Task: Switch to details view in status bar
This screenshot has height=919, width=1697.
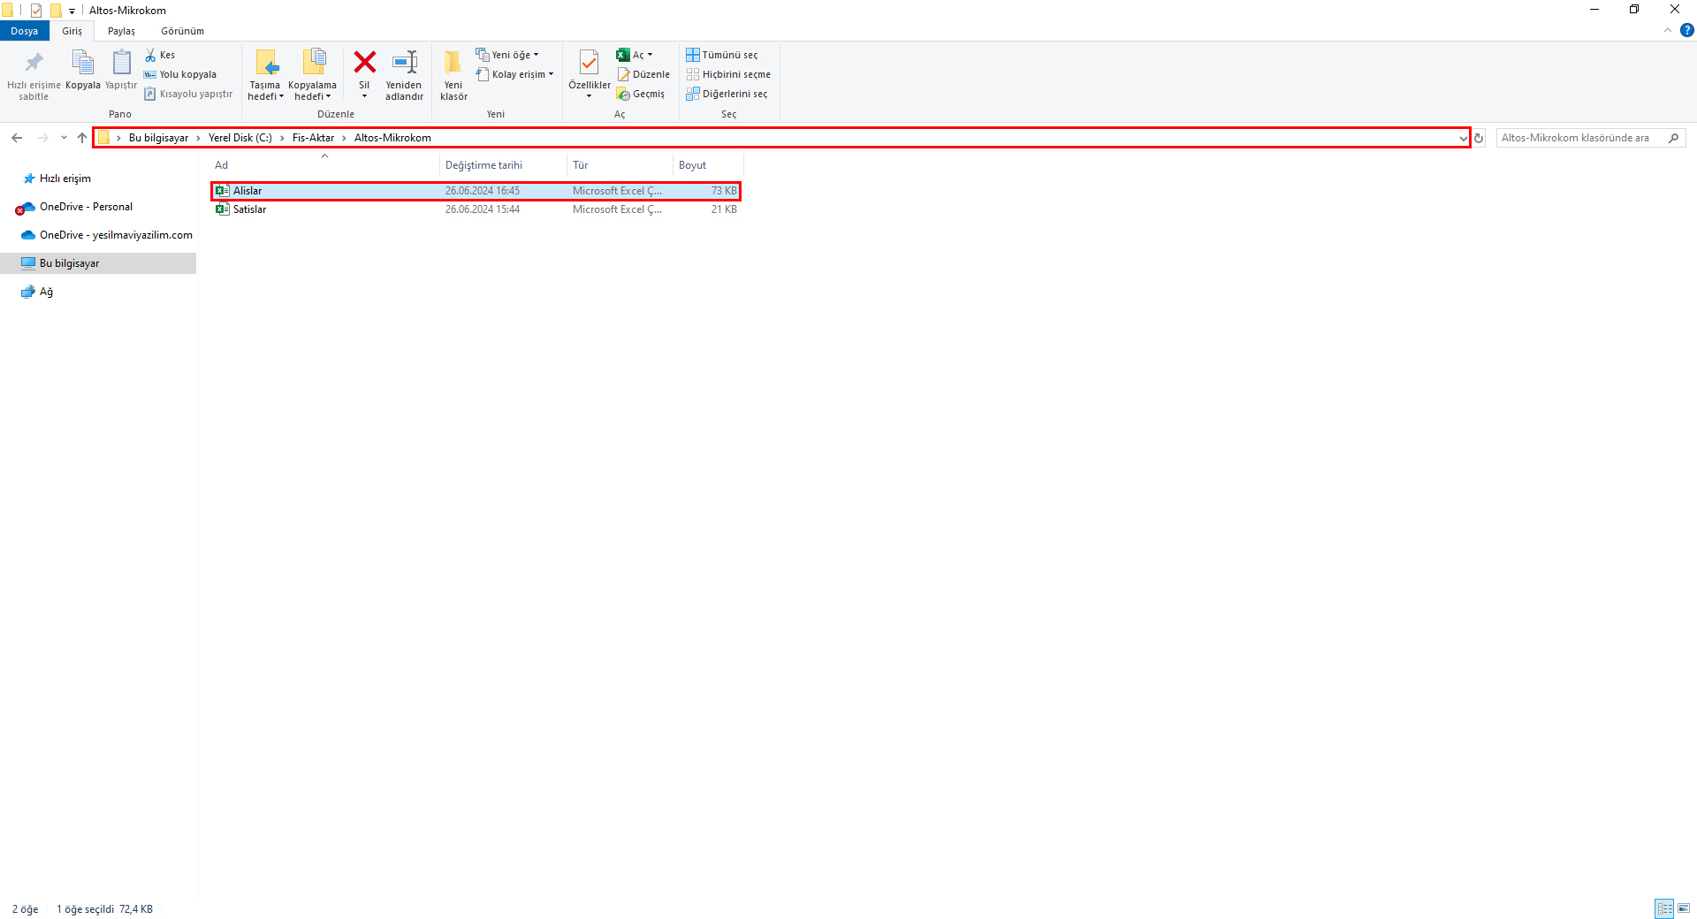Action: pyautogui.click(x=1664, y=908)
